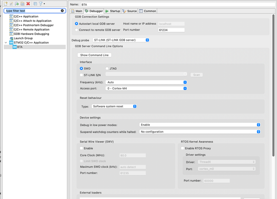The image size is (277, 199).
Task: Select STM32 C/C++ Application node
Action: point(31,43)
